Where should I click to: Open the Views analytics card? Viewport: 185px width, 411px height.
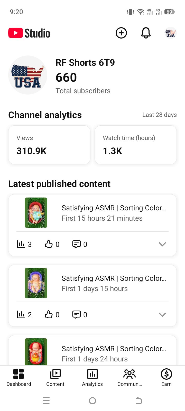pyautogui.click(x=49, y=145)
